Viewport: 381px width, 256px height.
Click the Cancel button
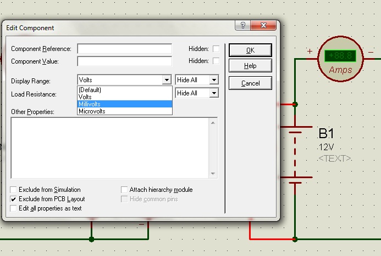coord(250,83)
